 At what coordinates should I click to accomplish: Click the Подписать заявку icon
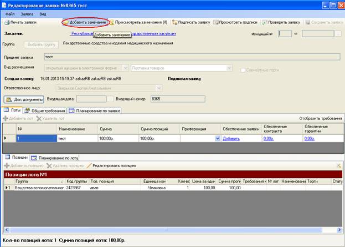[174, 22]
